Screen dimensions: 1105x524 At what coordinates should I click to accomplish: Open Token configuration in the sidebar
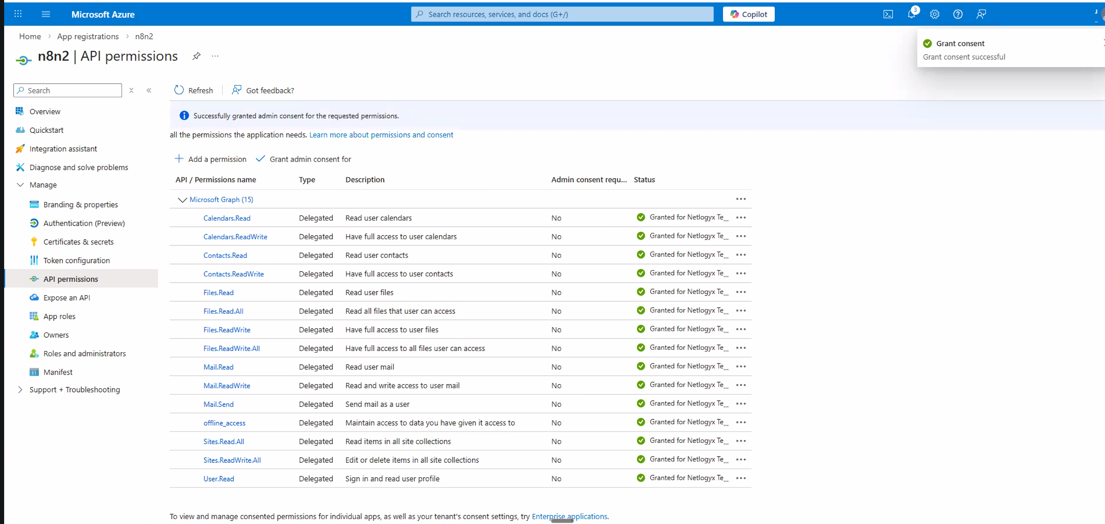pyautogui.click(x=76, y=260)
